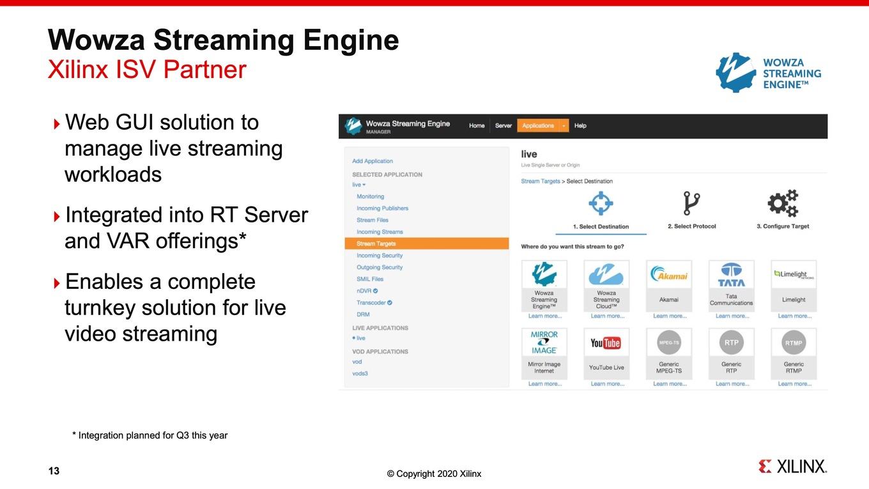Viewport: 869px width, 489px height.
Task: Click the Configure Target gears icon
Action: [783, 204]
